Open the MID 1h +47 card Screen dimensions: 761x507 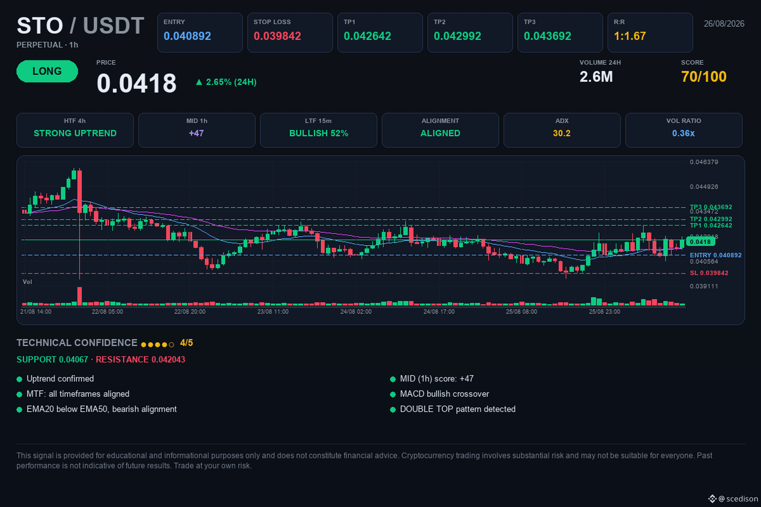[197, 130]
